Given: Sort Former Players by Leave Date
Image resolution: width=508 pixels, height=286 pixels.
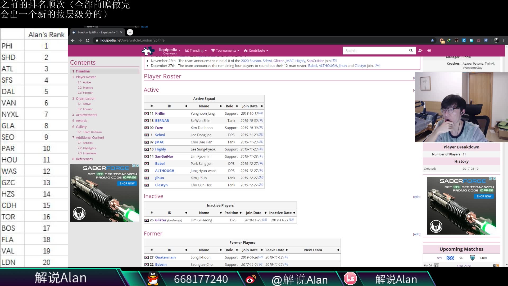Looking at the screenshot, I should (x=287, y=250).
